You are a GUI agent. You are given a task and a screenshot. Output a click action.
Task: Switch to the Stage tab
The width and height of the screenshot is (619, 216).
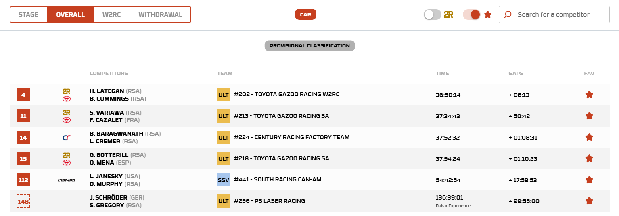(28, 14)
